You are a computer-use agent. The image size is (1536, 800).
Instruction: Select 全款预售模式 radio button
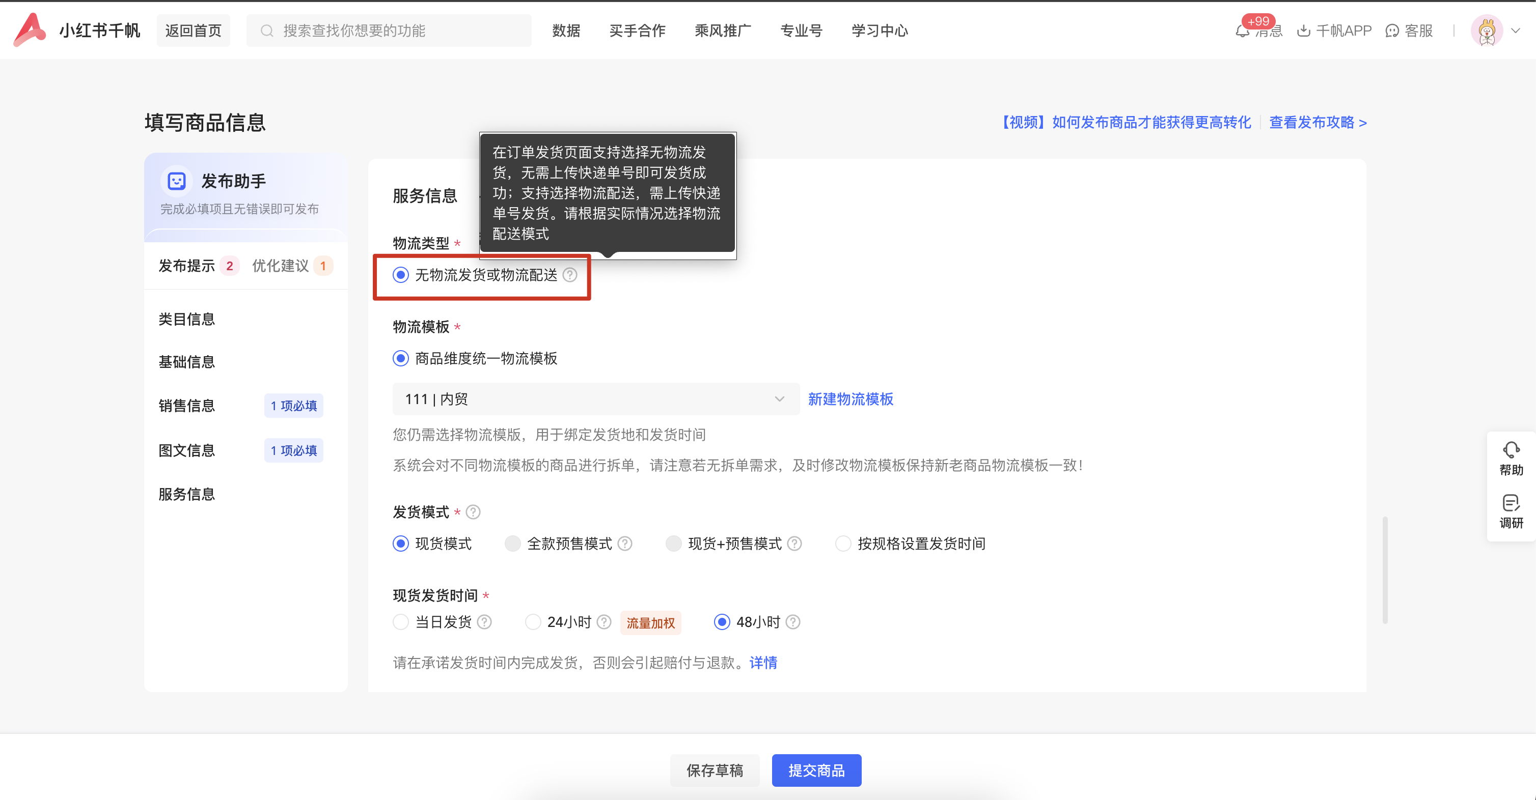(513, 544)
